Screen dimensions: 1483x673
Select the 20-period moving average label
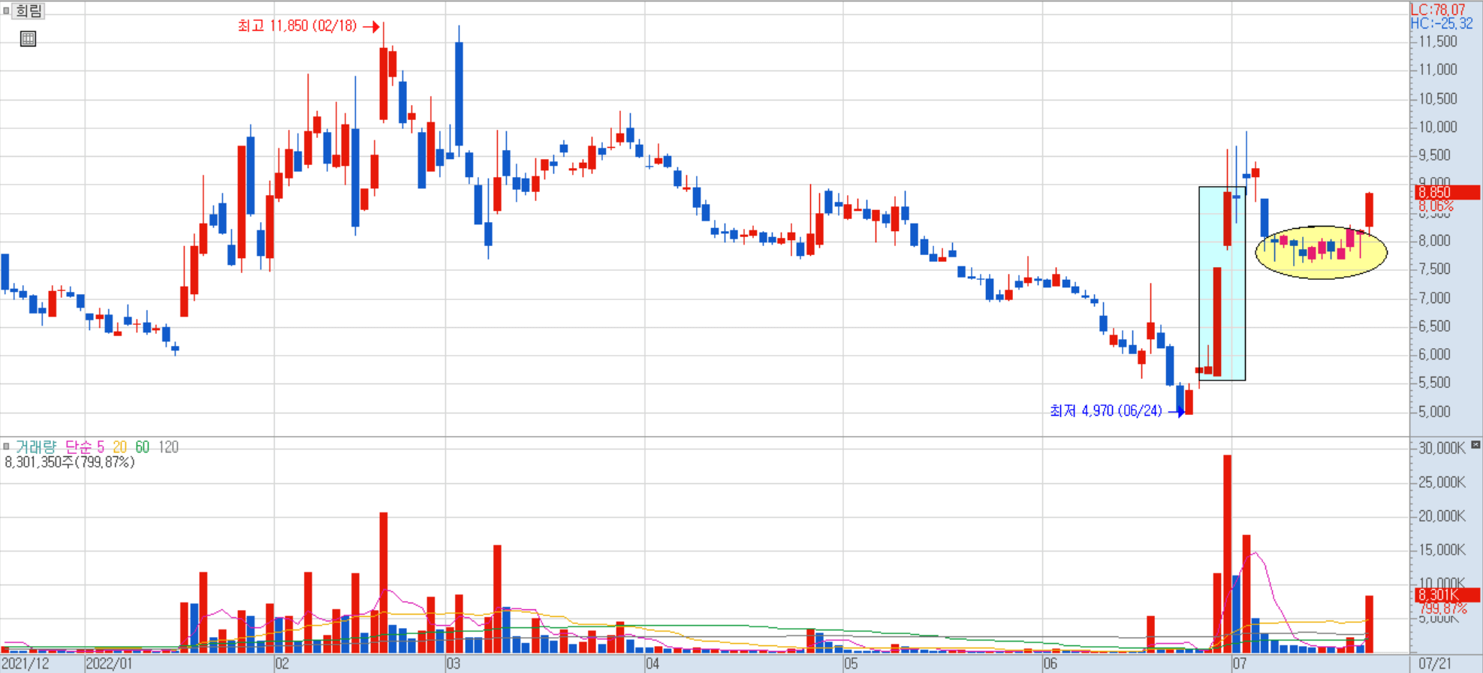click(x=119, y=447)
